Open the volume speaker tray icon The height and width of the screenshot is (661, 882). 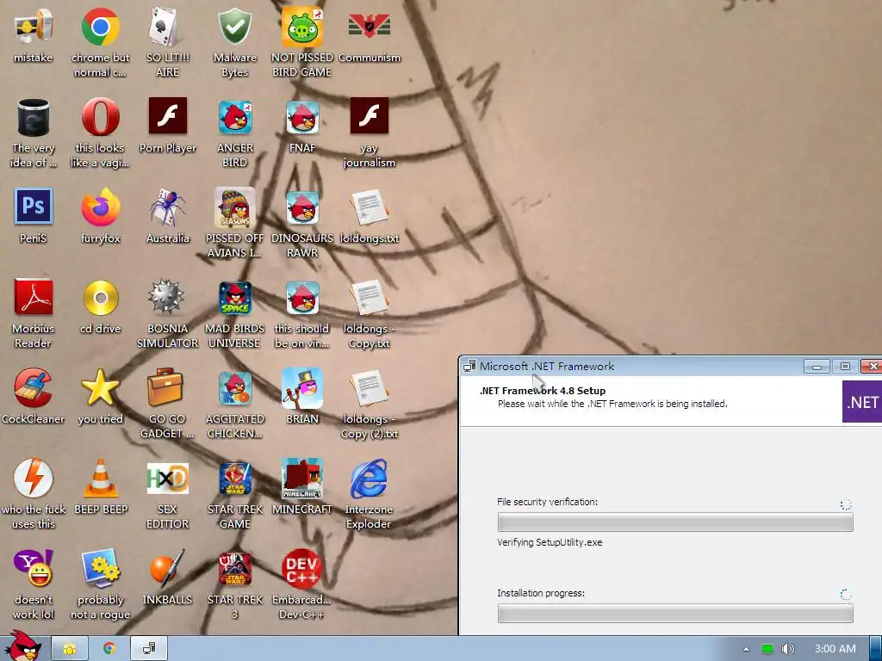788,649
